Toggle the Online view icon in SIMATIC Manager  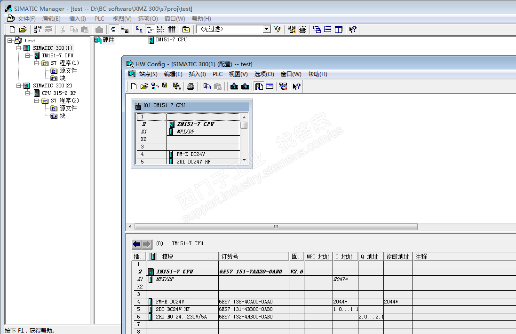pos(124,30)
